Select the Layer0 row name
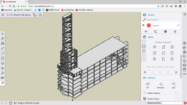 [x=156, y=26]
